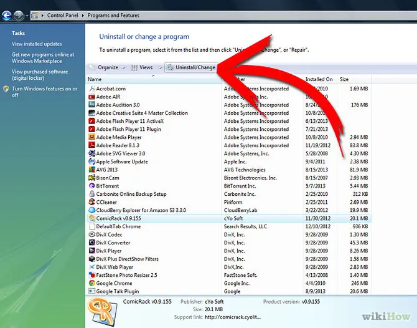Select the DefaultTab Chrome row
Viewport: 417px width, 328px height.
click(228, 226)
